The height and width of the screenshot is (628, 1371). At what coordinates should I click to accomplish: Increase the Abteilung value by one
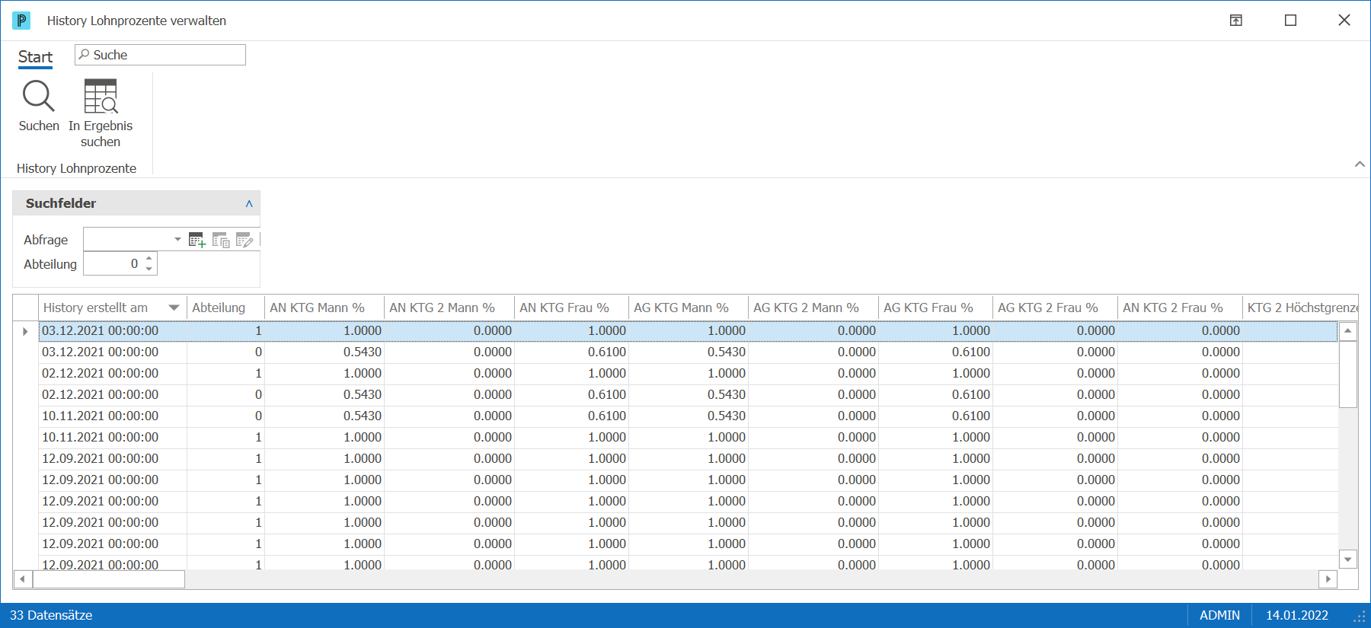(x=149, y=259)
